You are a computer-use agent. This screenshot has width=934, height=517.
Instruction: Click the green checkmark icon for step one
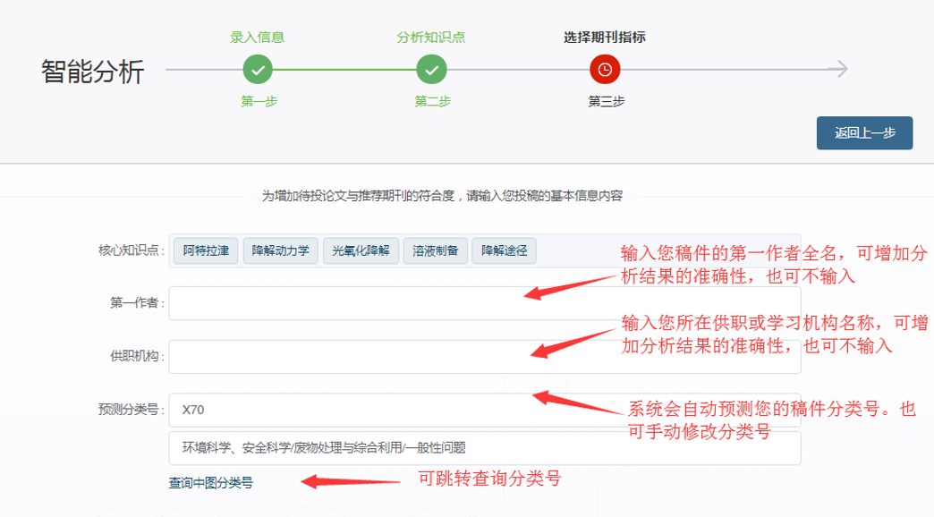point(258,69)
